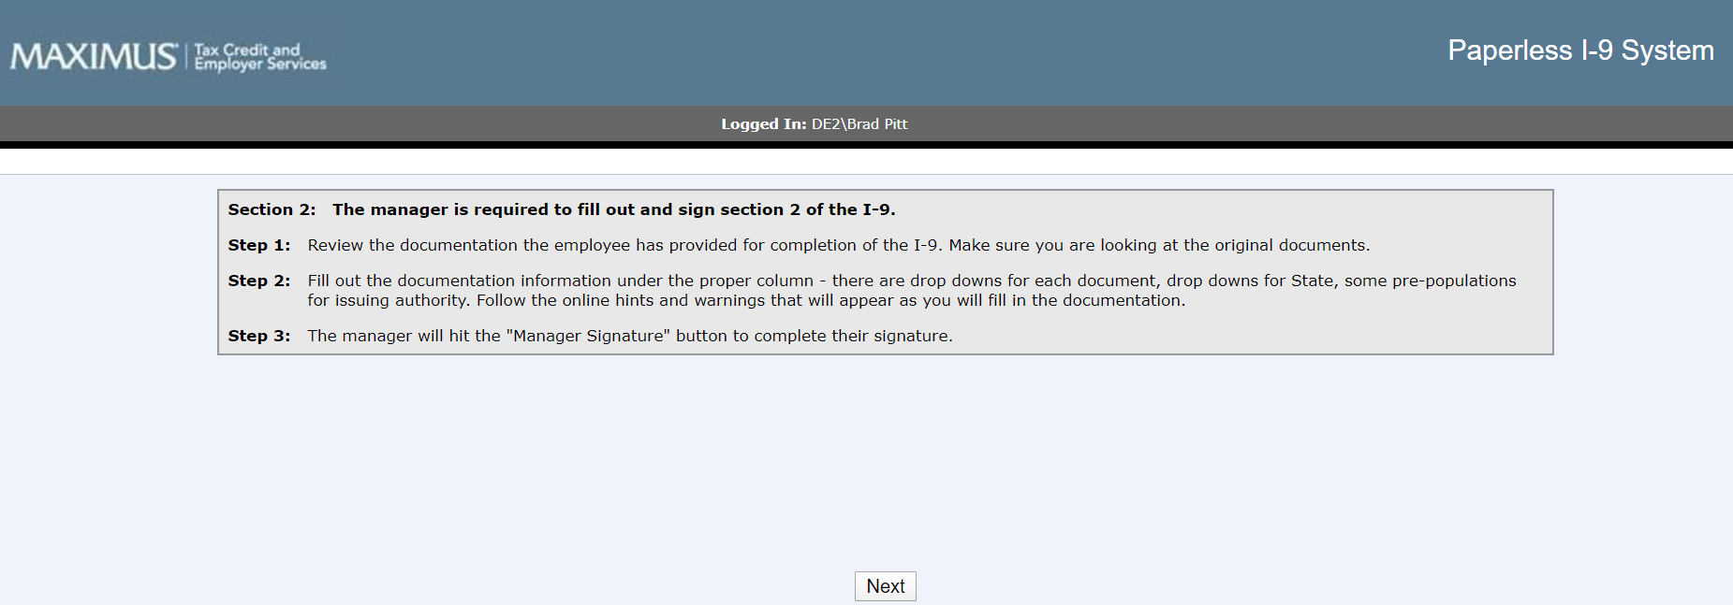Click the "Section 2:" heading label
This screenshot has height=605, width=1733.
pyautogui.click(x=272, y=209)
